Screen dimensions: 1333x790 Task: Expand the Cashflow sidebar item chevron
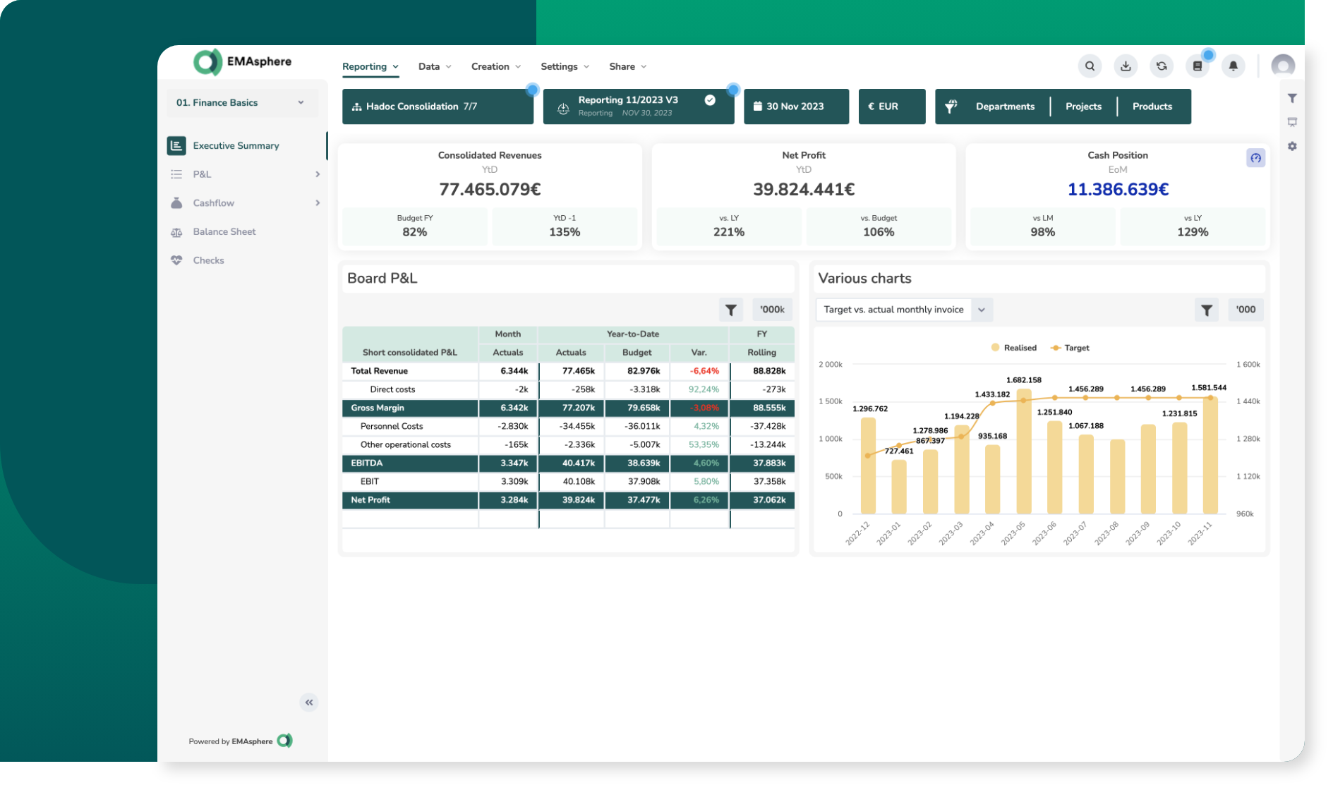pos(317,202)
